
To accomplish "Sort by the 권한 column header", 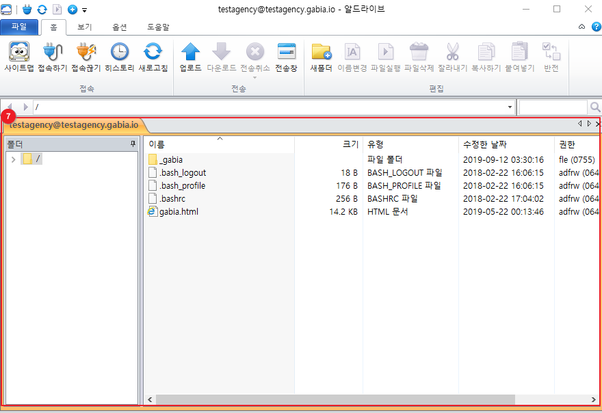I will pos(577,144).
